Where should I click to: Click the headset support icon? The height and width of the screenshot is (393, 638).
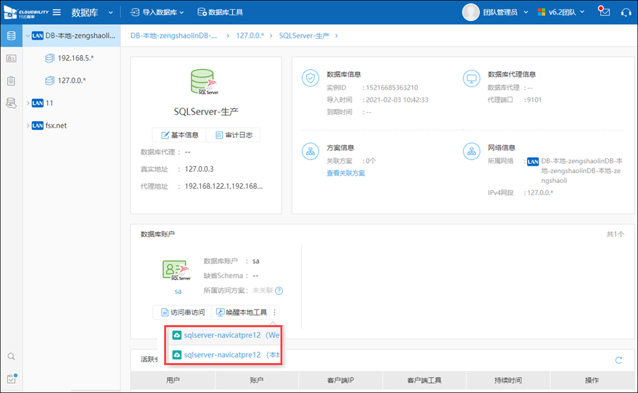(x=625, y=12)
